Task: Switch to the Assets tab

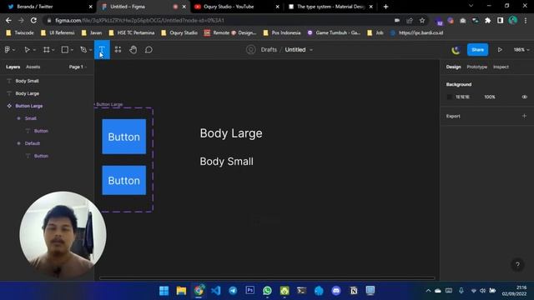Action: tap(33, 67)
